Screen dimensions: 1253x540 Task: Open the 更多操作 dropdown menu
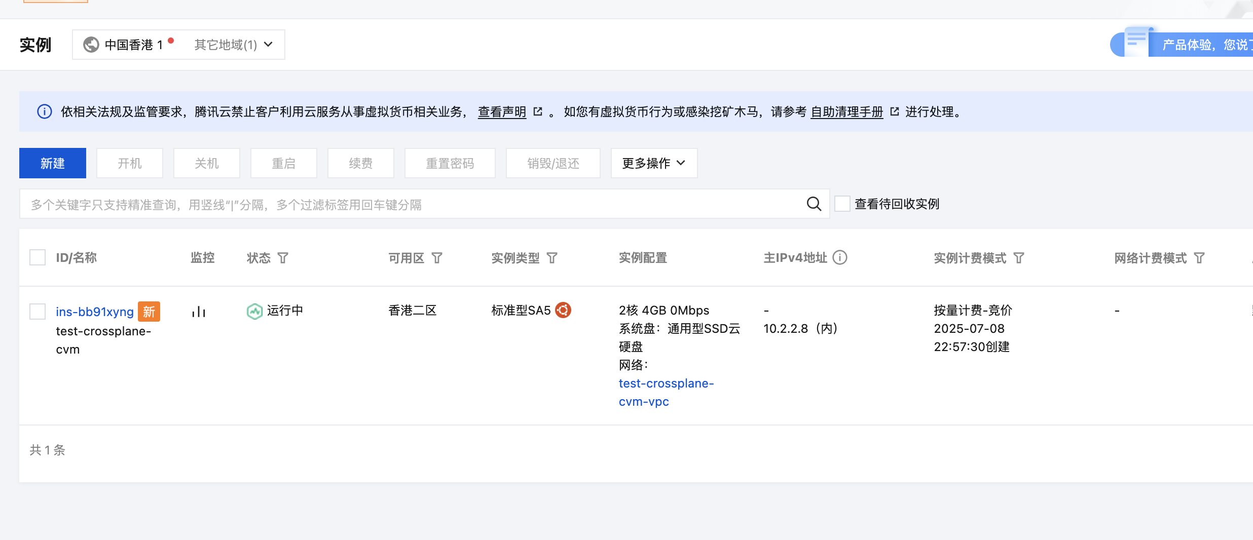coord(654,163)
